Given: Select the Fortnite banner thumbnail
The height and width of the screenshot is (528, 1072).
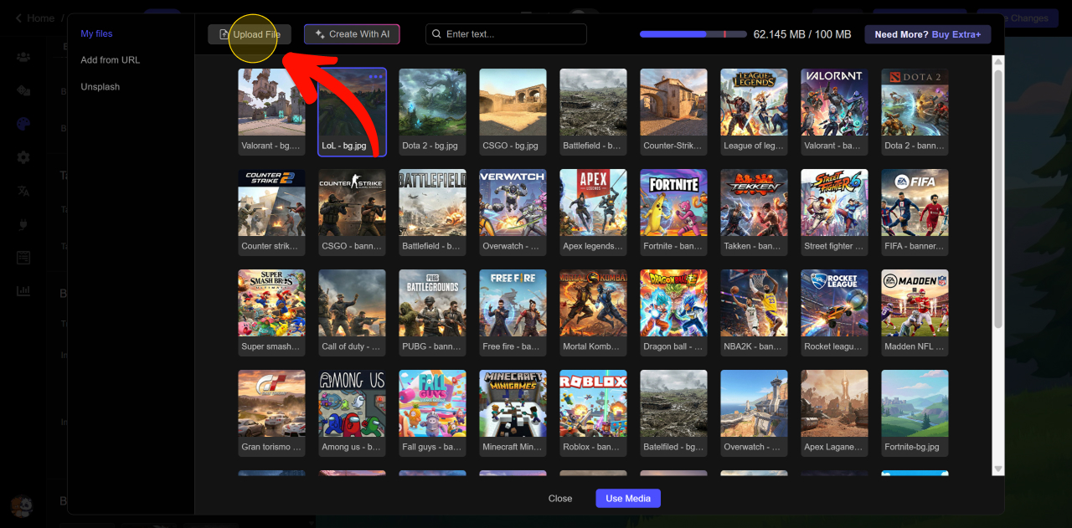Looking at the screenshot, I should (673, 212).
